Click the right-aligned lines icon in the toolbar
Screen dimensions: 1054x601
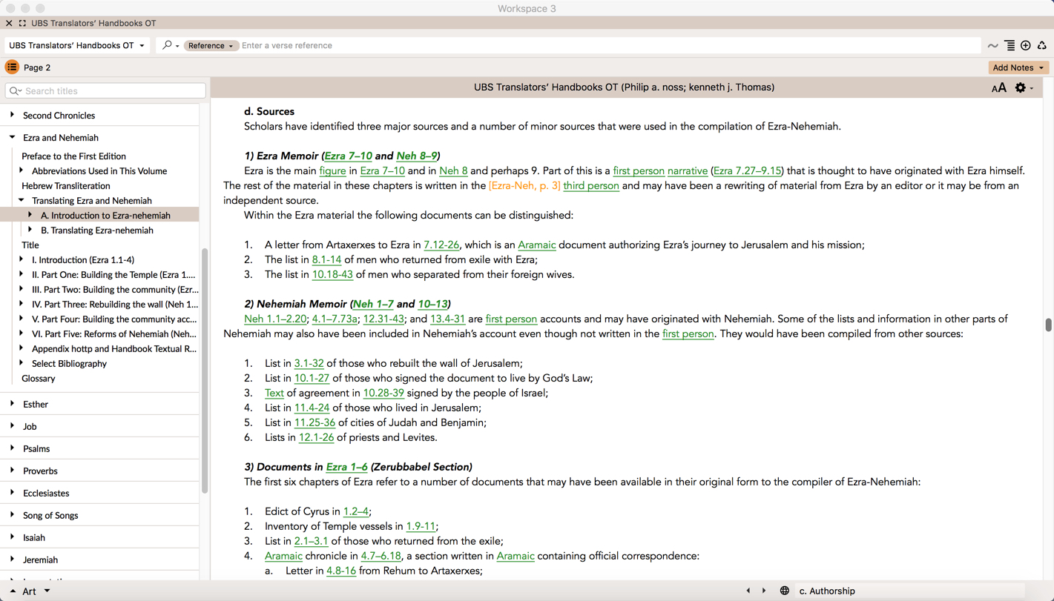1009,46
